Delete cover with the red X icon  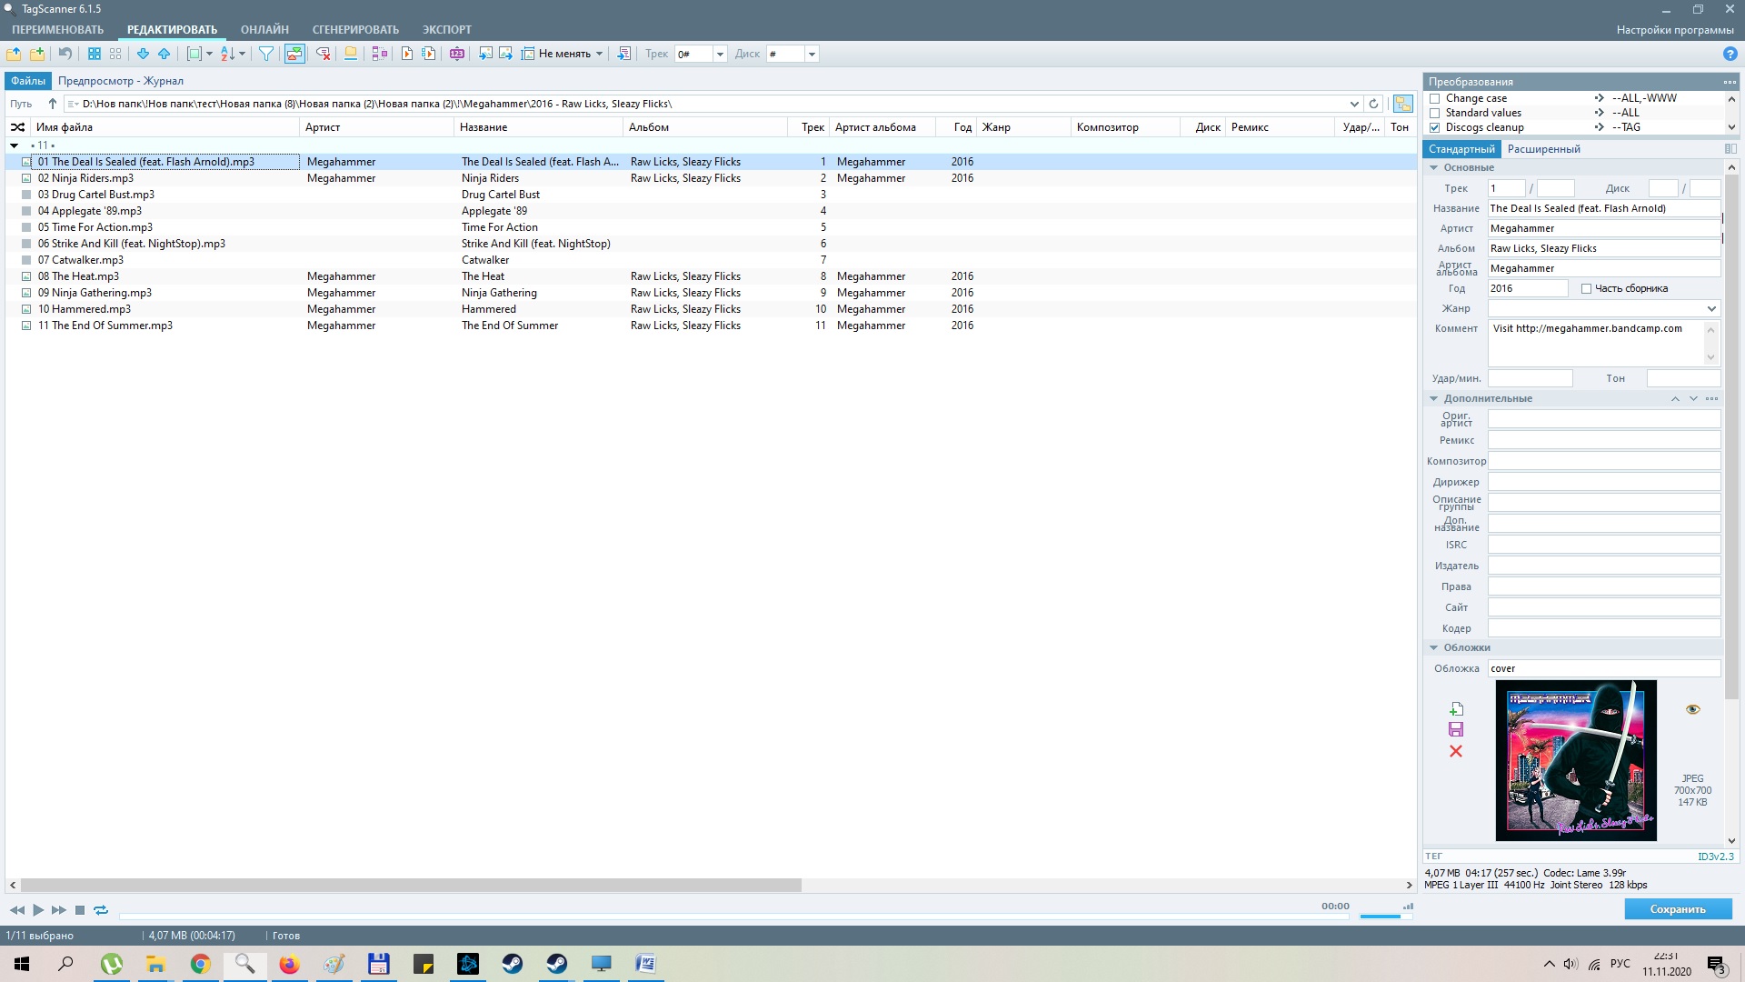(1456, 751)
